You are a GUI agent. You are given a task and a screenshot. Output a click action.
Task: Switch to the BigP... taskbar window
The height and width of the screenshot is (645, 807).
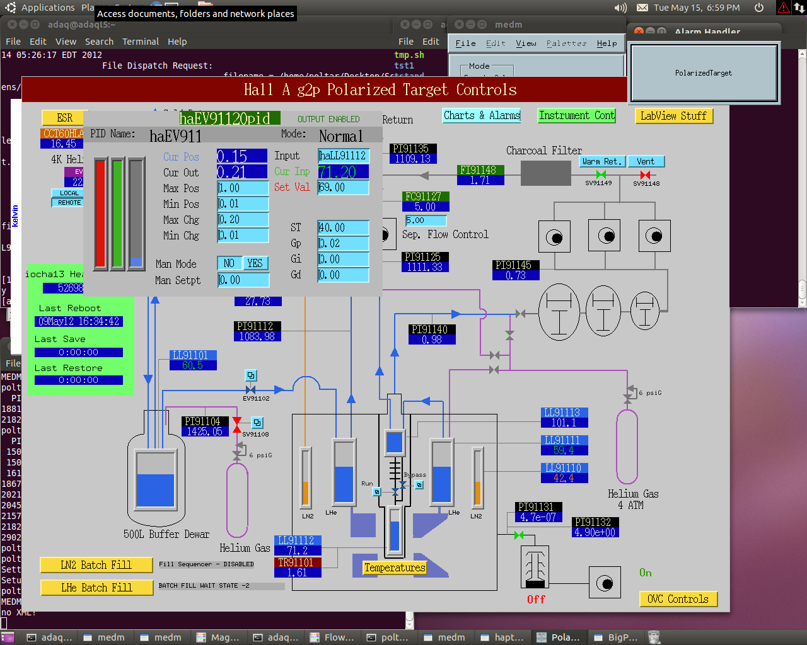616,637
